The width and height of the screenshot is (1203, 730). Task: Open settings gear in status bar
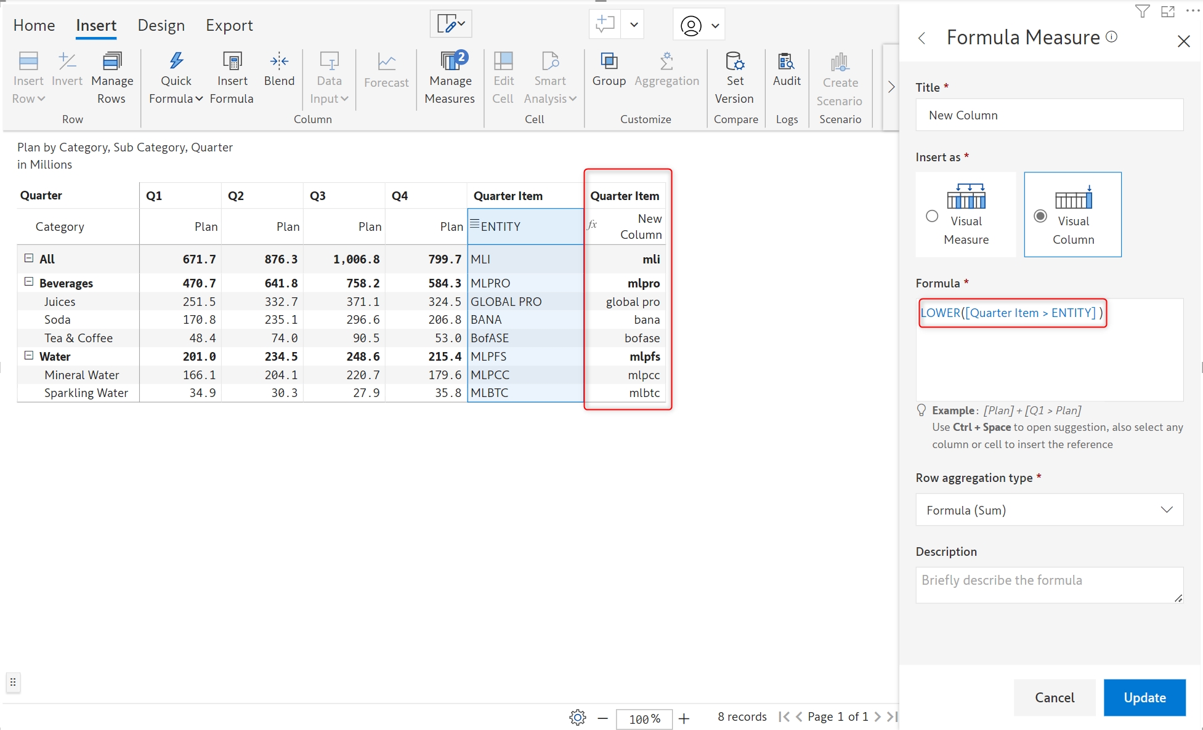[577, 718]
